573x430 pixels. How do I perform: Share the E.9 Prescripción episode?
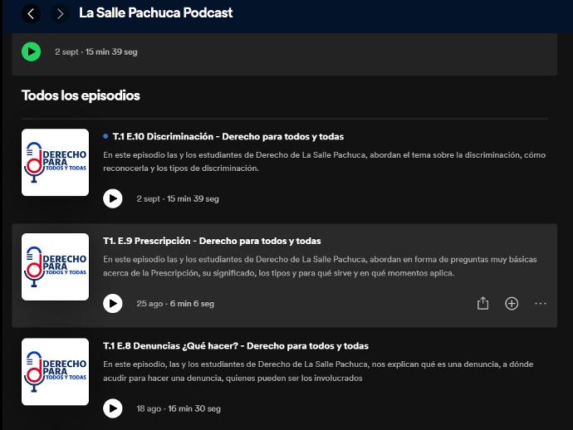(x=482, y=303)
